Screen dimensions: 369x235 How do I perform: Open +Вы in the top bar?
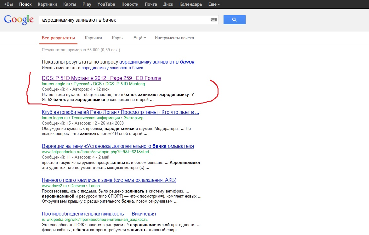click(9, 4)
